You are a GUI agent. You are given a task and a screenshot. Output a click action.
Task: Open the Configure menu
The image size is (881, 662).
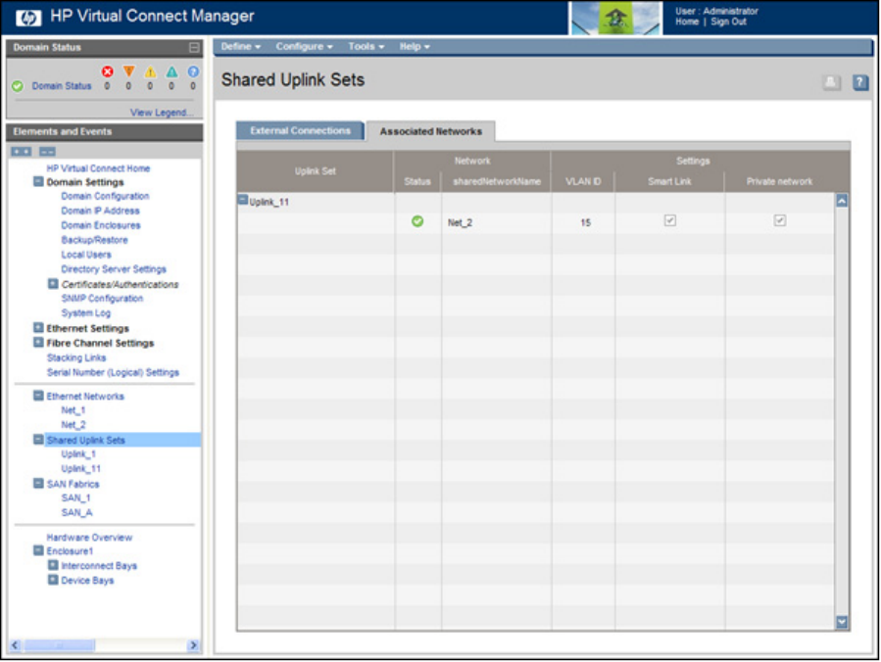pos(304,46)
